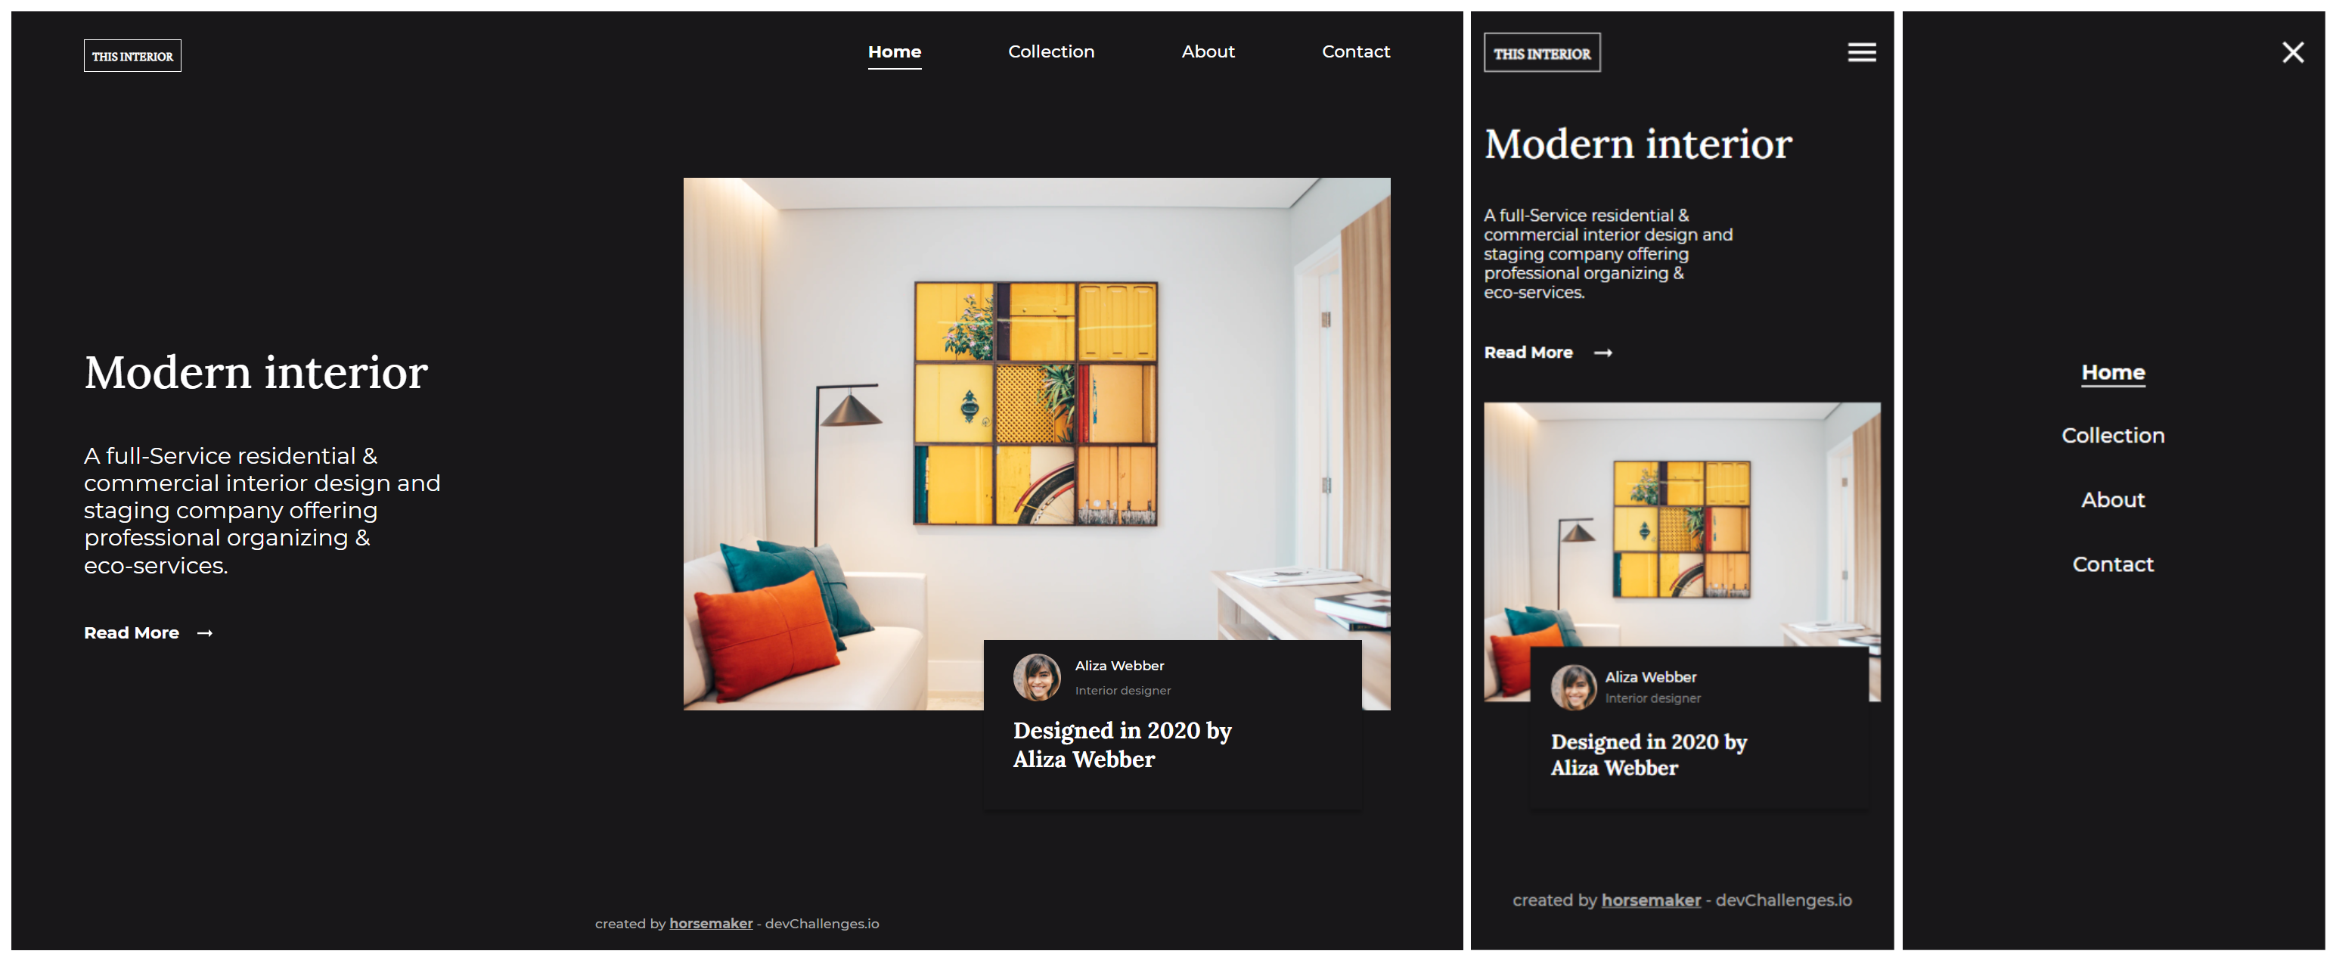Select Home in top navigation bar
The image size is (2330, 954).
pos(894,51)
